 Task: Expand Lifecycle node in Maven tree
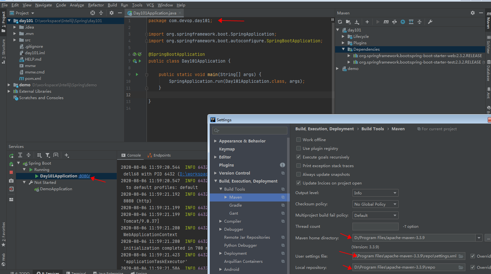pos(343,37)
